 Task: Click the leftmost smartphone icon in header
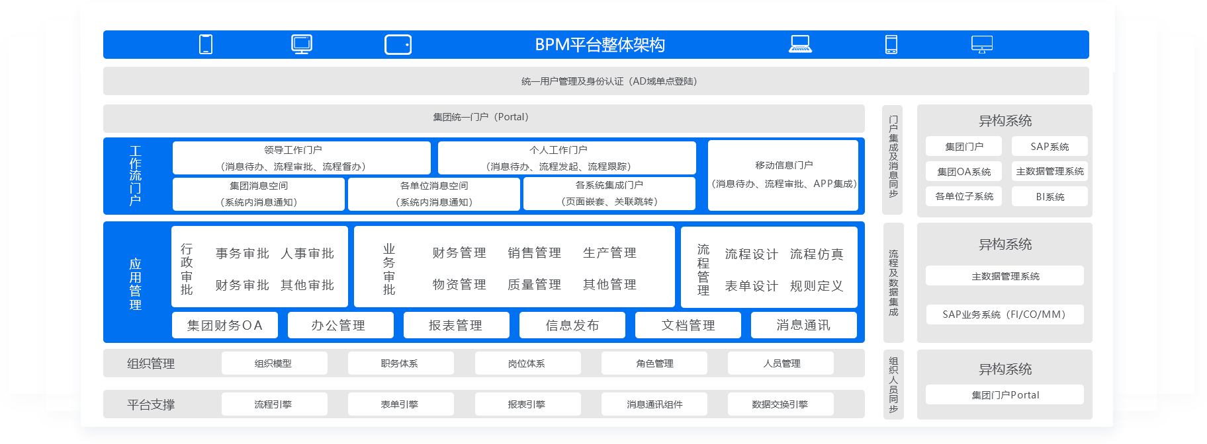tap(206, 44)
